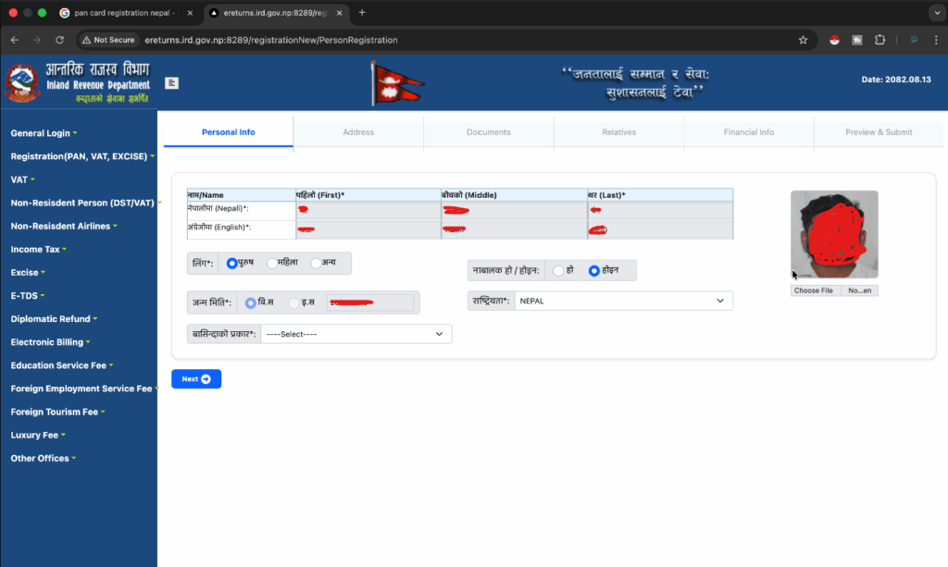Switch to the Address tab
The height and width of the screenshot is (567, 948).
(358, 132)
